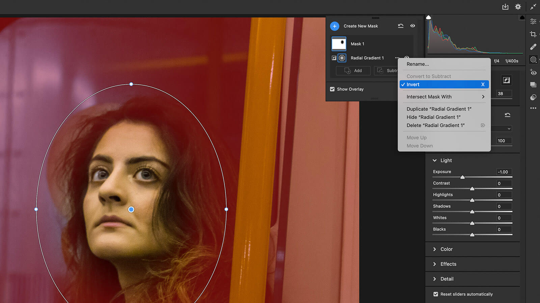Screen dimensions: 540x303
Task: Select the Red Eye tool icon
Action: [x=533, y=72]
